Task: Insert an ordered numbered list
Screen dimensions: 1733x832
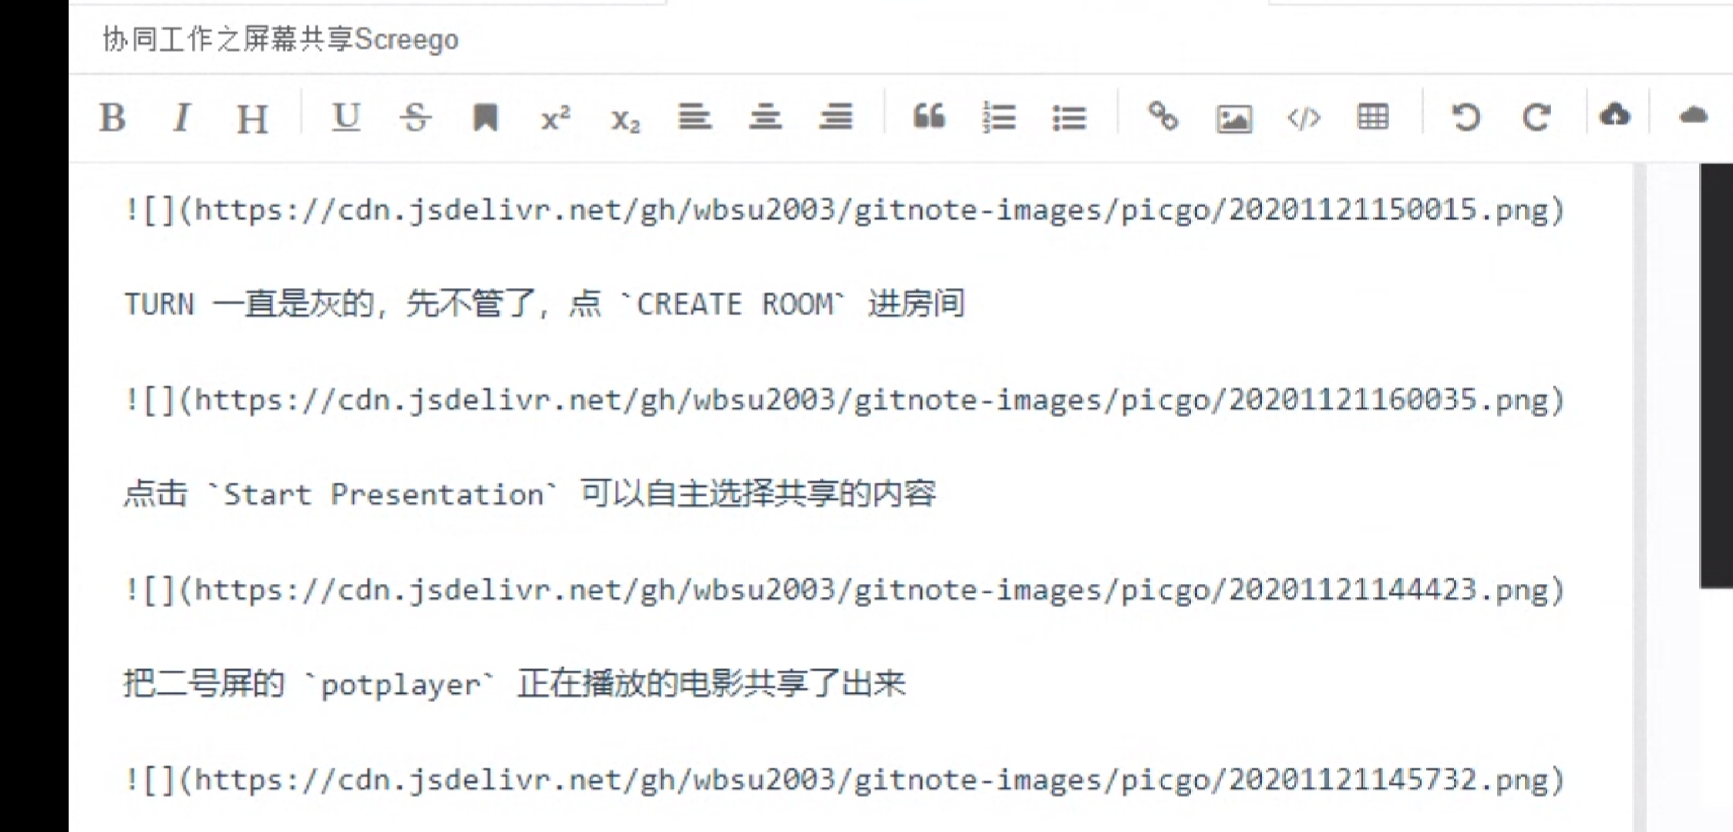Action: point(999,118)
